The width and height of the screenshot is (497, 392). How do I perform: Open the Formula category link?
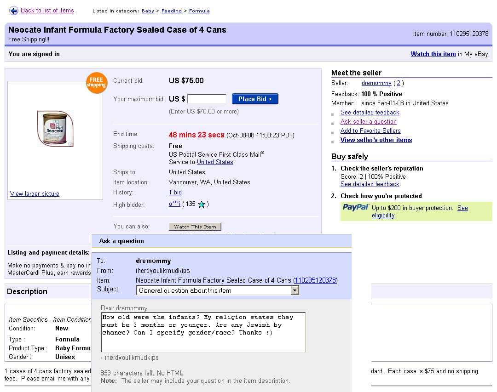(199, 11)
